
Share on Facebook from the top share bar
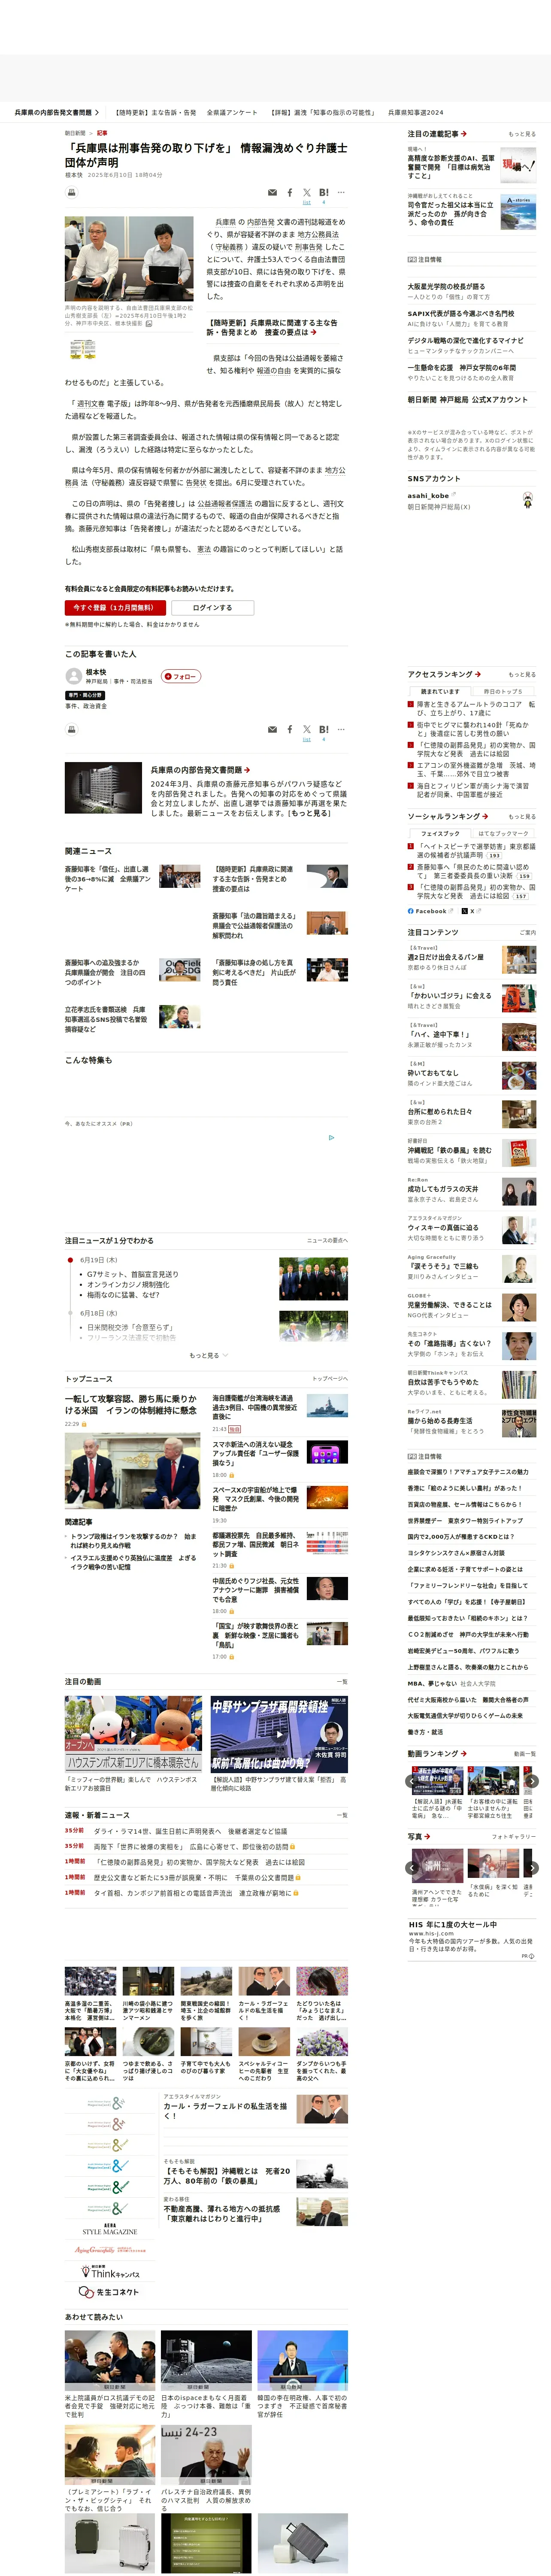(x=290, y=193)
